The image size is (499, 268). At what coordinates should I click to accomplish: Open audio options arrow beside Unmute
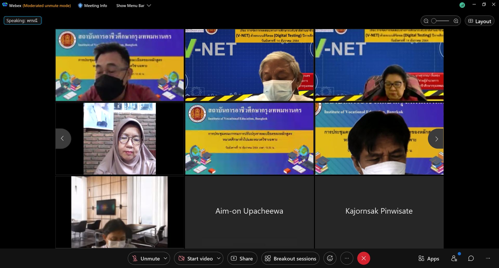[x=166, y=258]
